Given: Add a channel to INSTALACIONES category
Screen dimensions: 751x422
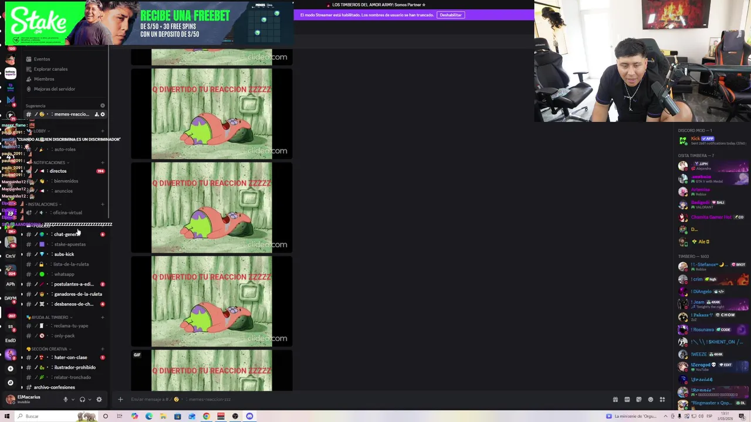Looking at the screenshot, I should pos(103,204).
